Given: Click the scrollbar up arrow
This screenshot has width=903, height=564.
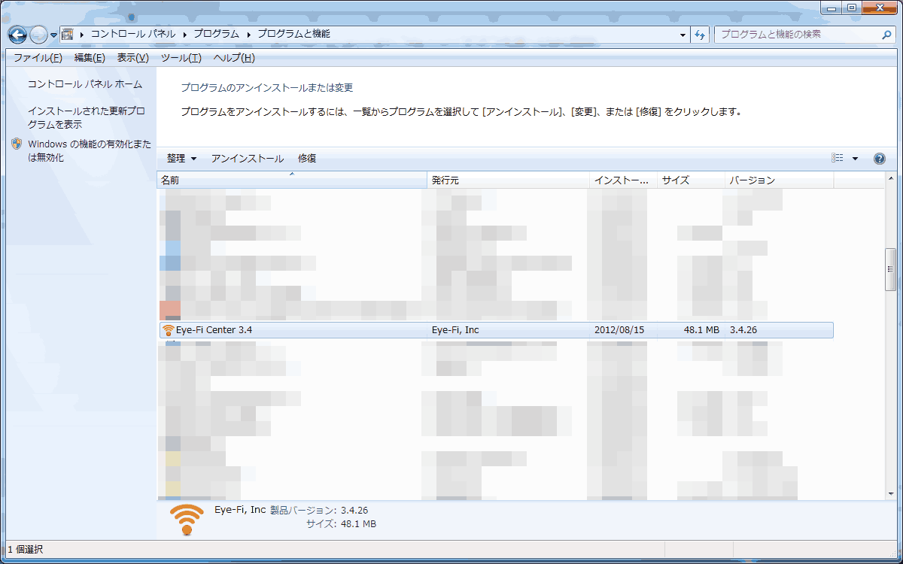Looking at the screenshot, I should click(x=890, y=178).
